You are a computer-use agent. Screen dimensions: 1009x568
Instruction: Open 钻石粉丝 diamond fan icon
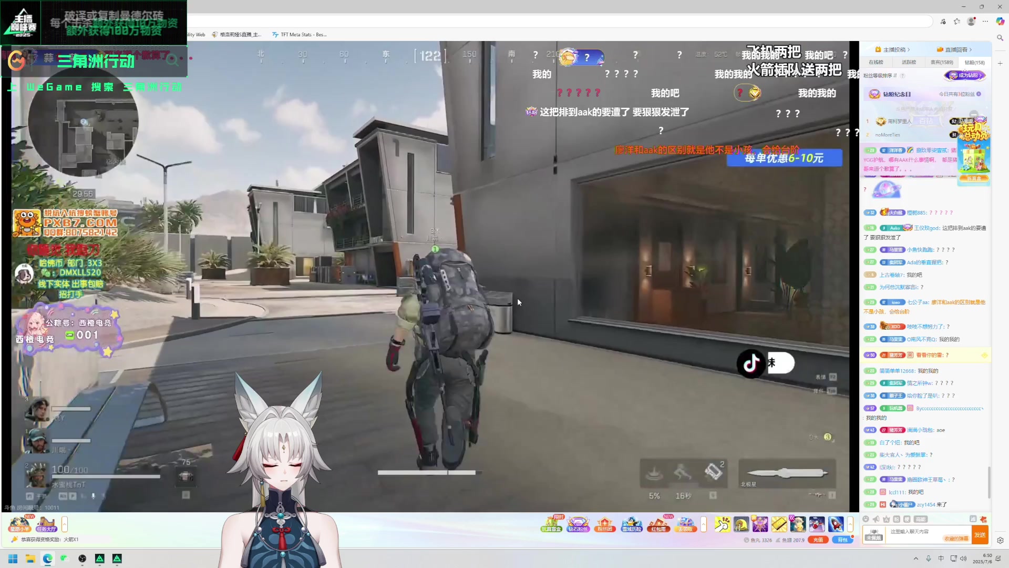(x=578, y=524)
